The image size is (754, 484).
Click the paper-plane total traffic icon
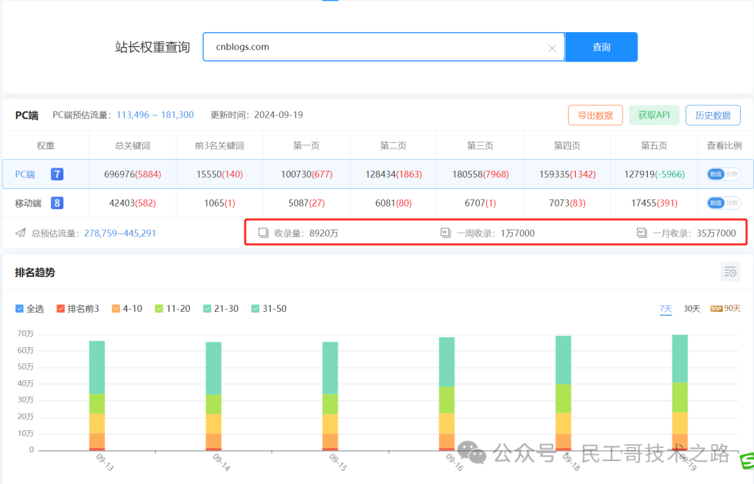click(20, 233)
